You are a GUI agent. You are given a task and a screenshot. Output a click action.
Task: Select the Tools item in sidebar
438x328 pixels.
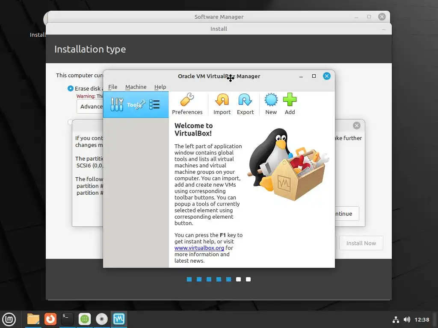136,105
